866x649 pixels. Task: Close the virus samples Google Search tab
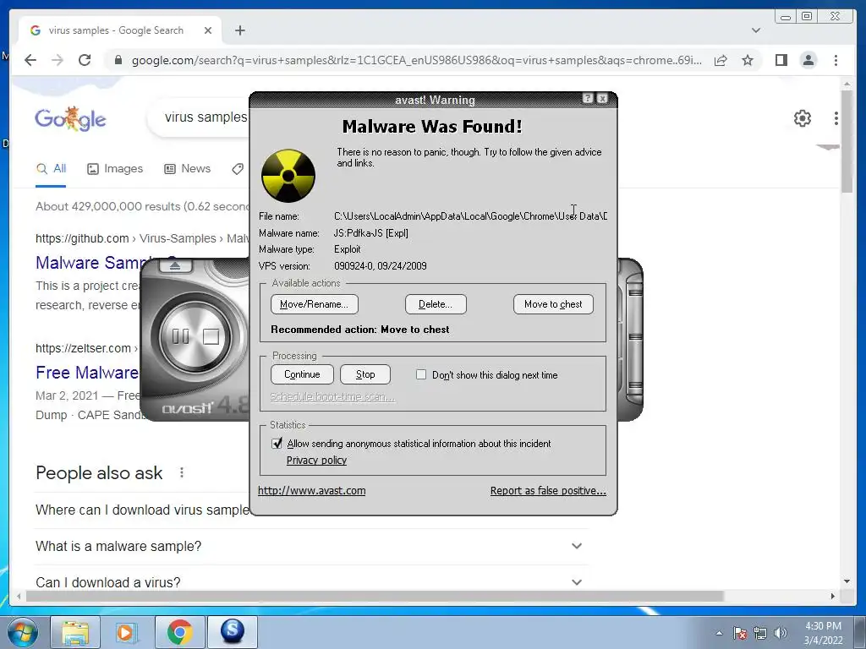[x=208, y=30]
